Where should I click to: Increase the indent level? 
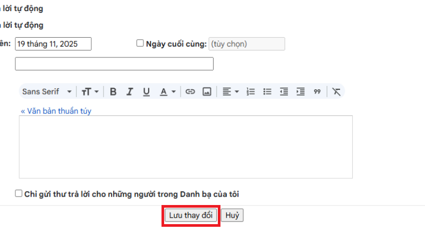301,91
